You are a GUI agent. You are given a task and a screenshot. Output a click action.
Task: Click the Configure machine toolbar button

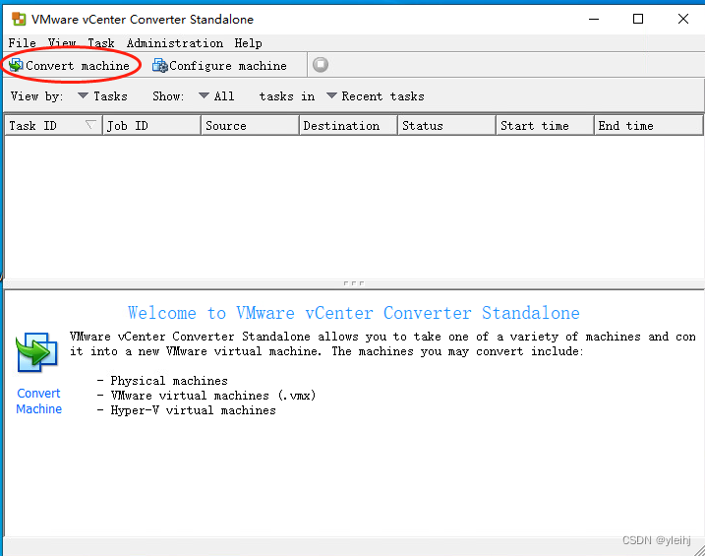pyautogui.click(x=219, y=66)
